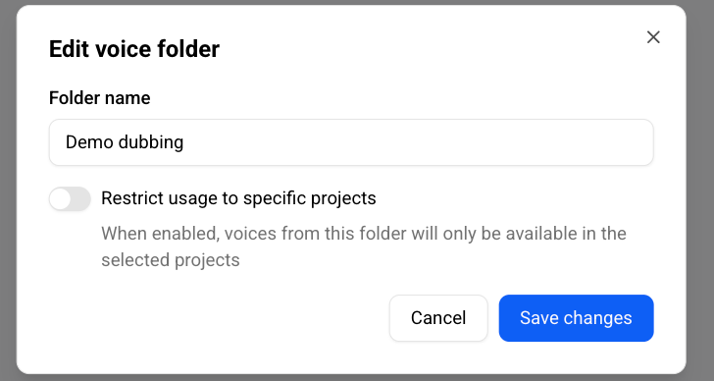This screenshot has height=381, width=714.
Task: Click the 'Restrict usage to specific projects' label
Action: (x=238, y=198)
